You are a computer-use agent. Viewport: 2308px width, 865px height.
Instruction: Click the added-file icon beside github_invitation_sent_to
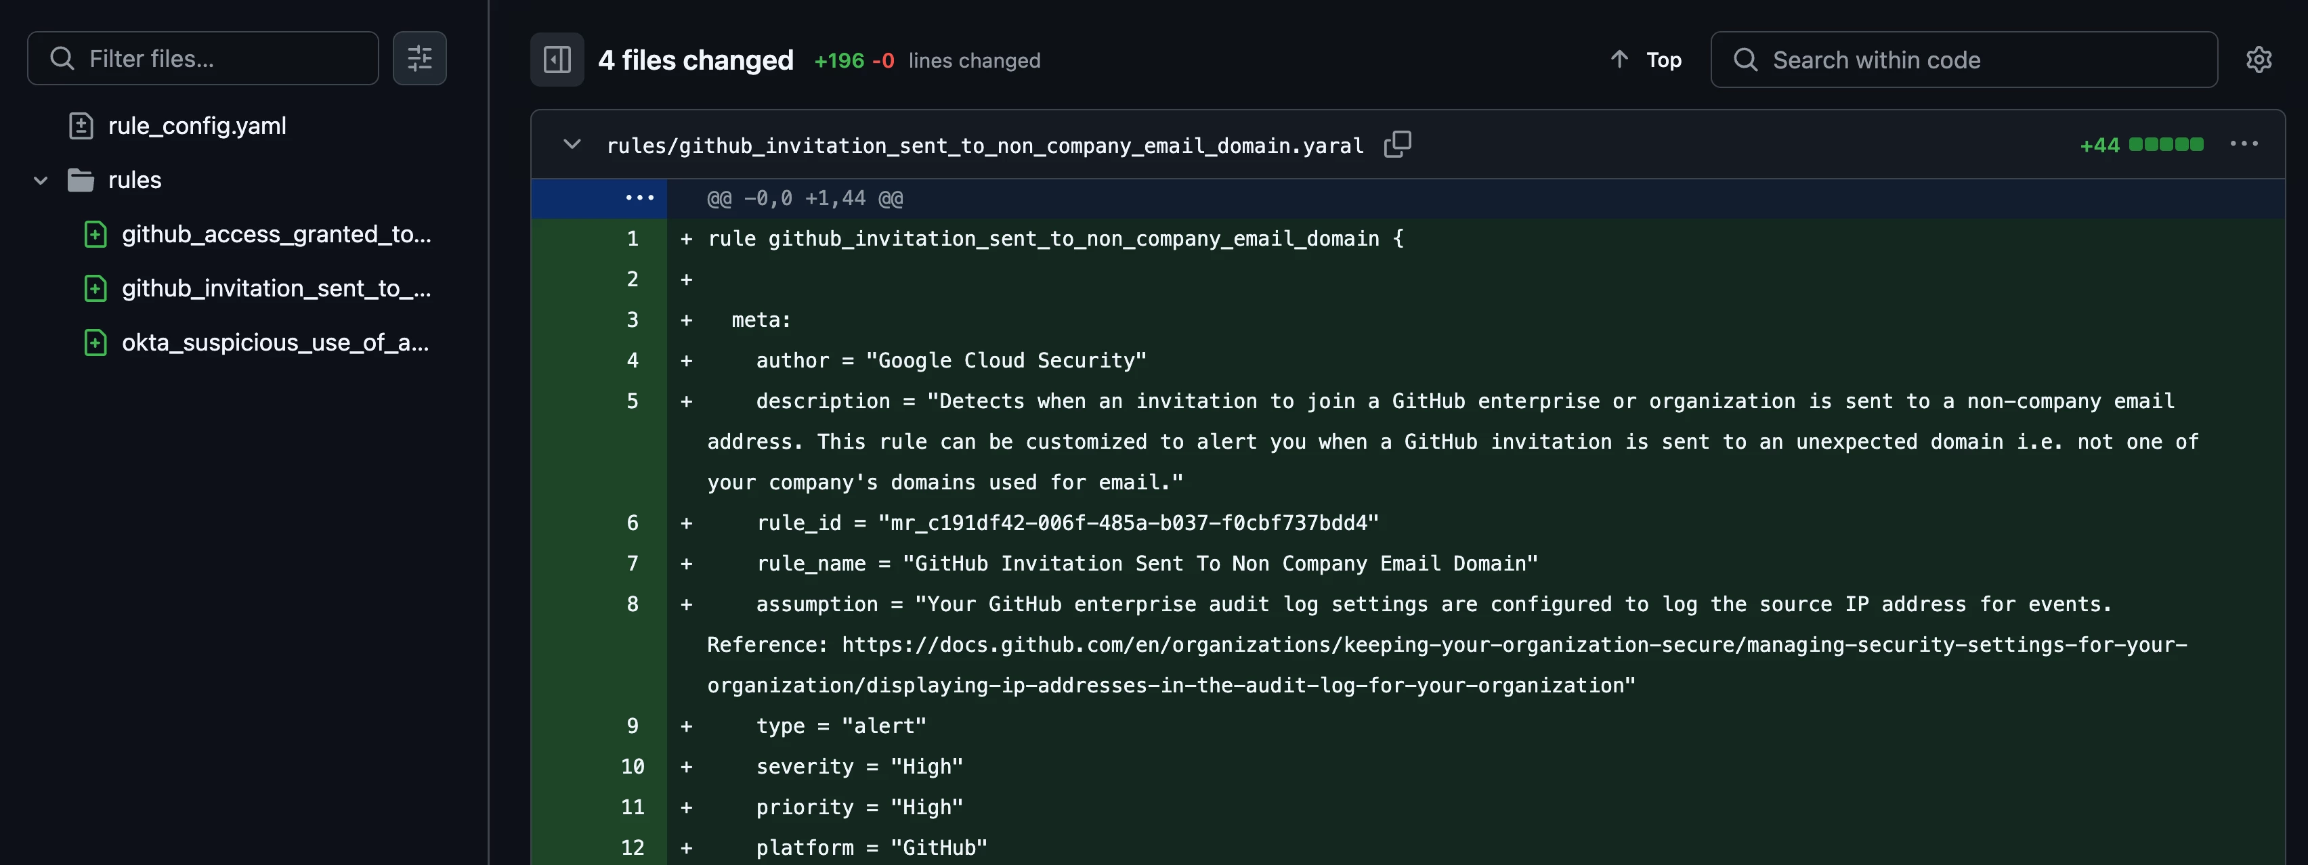point(95,289)
